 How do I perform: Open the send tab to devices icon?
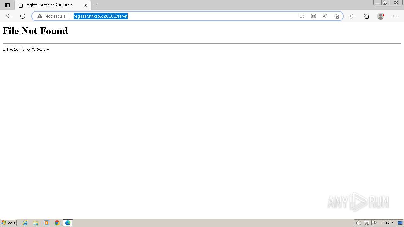[302, 16]
